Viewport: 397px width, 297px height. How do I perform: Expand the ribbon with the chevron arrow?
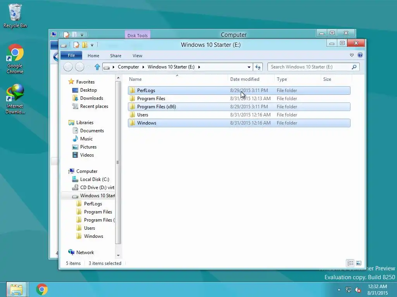tap(352, 55)
